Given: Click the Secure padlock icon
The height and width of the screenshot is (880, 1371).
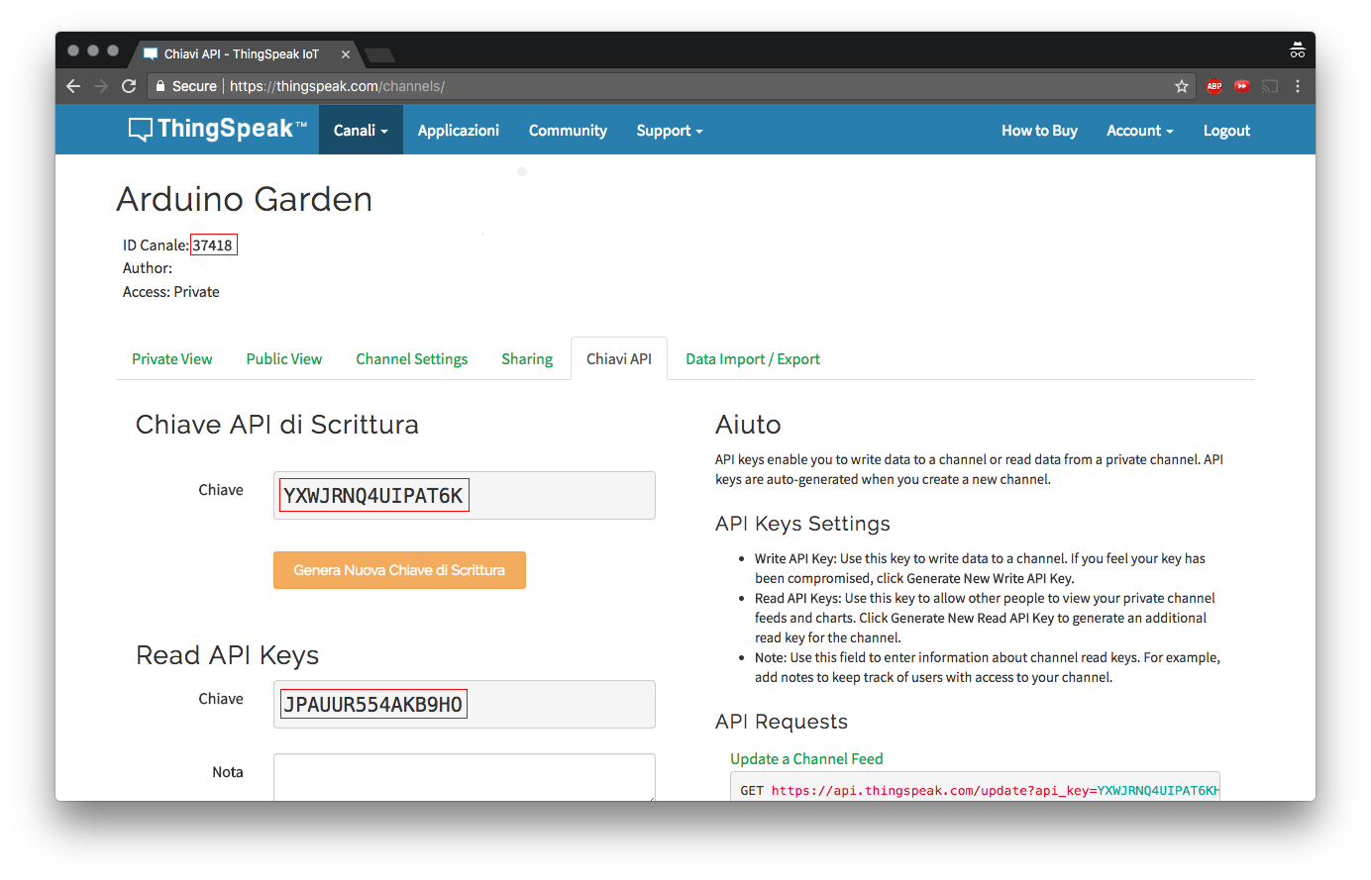Looking at the screenshot, I should 160,86.
